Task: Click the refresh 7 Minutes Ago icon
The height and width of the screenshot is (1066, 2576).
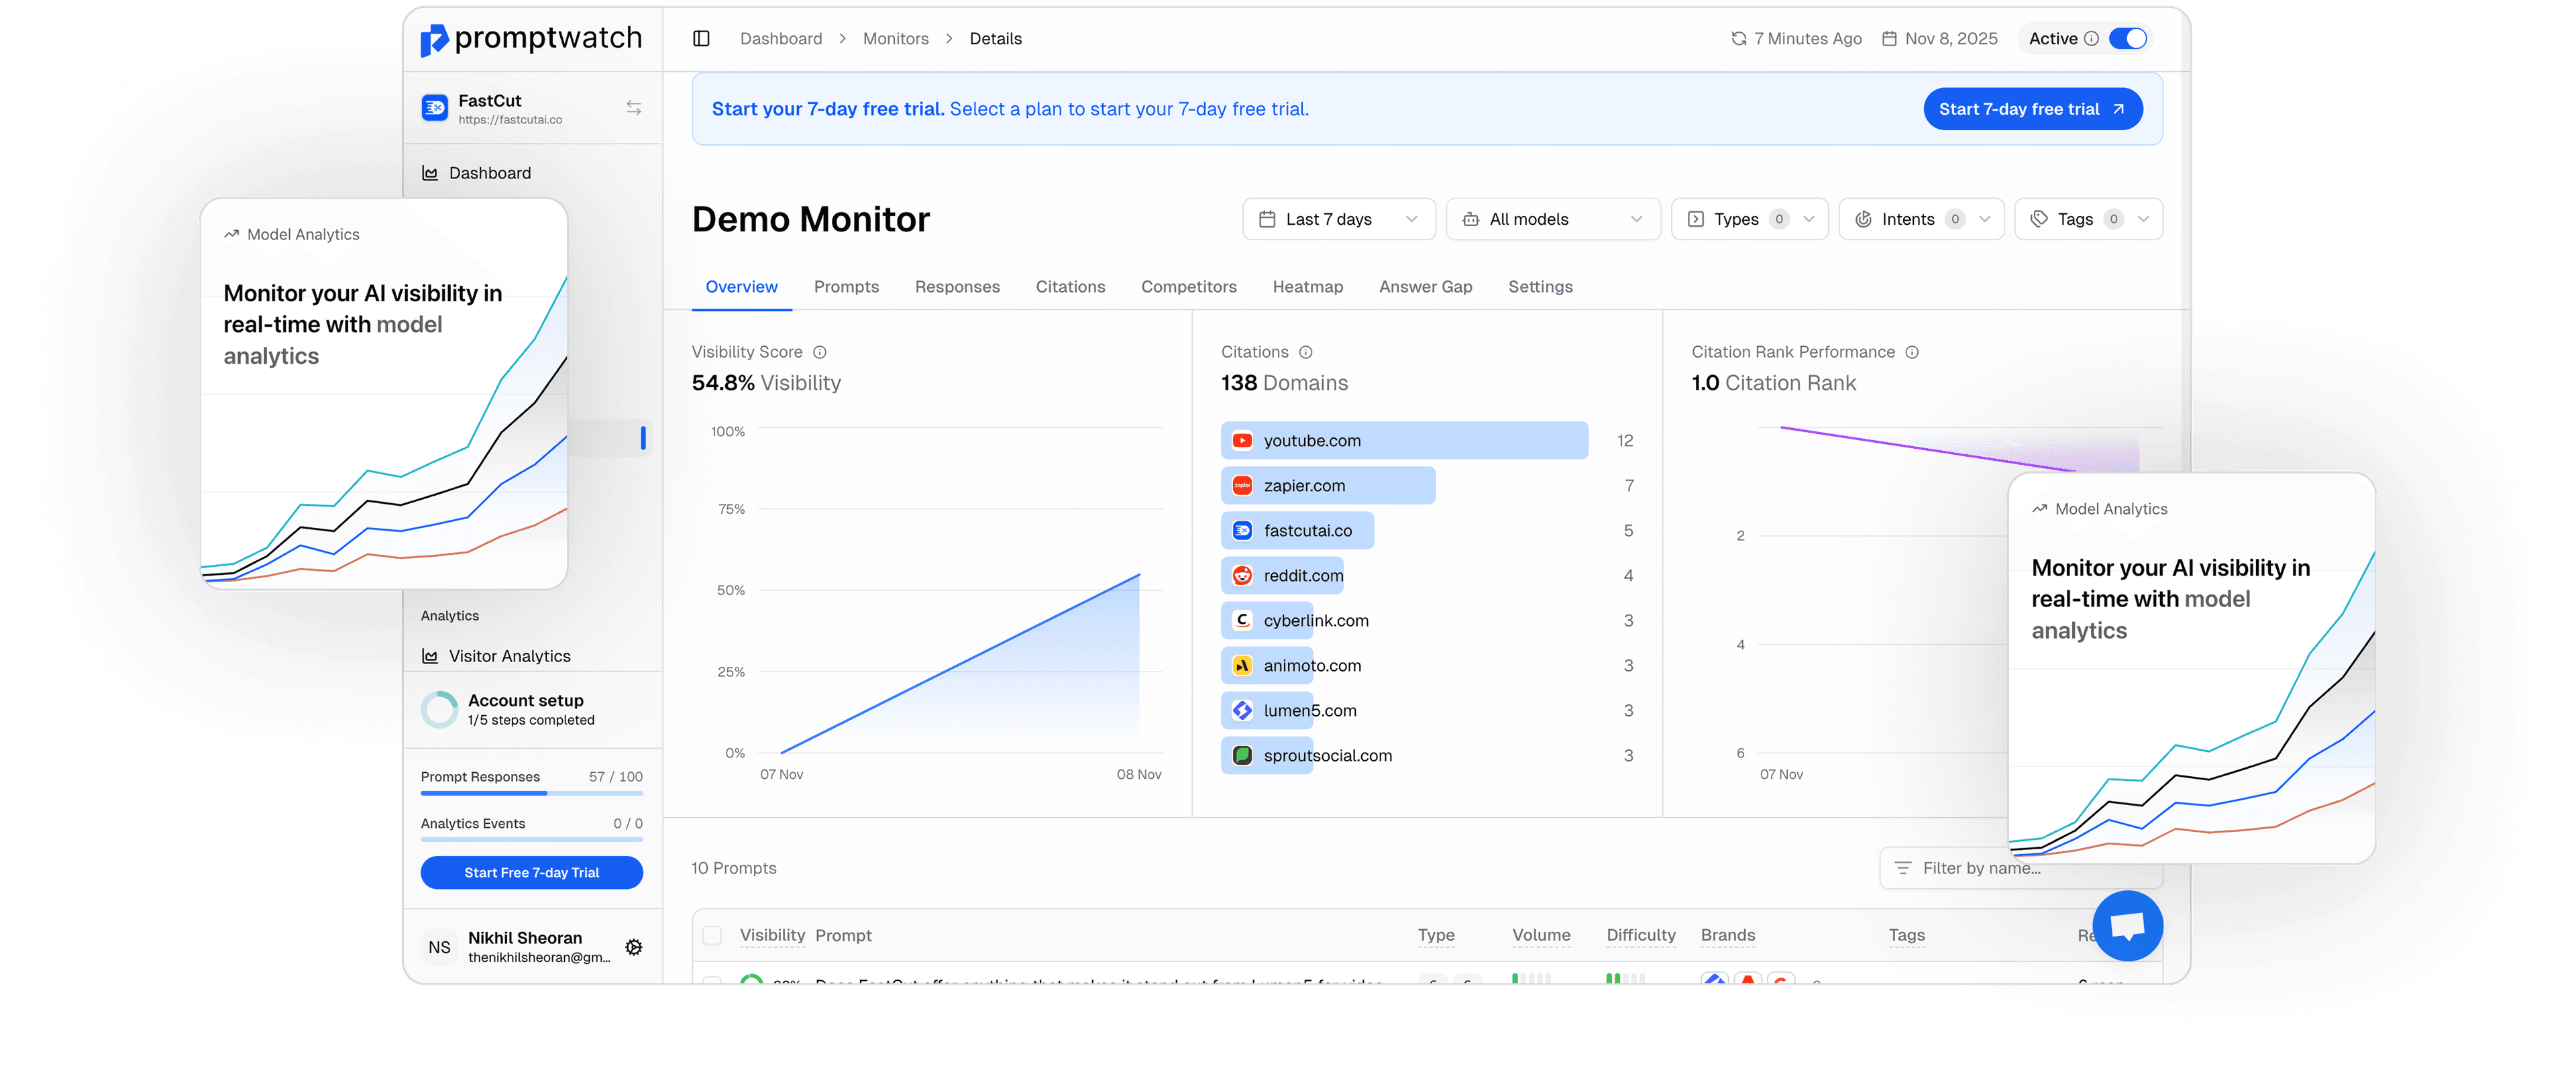Action: [x=1738, y=39]
